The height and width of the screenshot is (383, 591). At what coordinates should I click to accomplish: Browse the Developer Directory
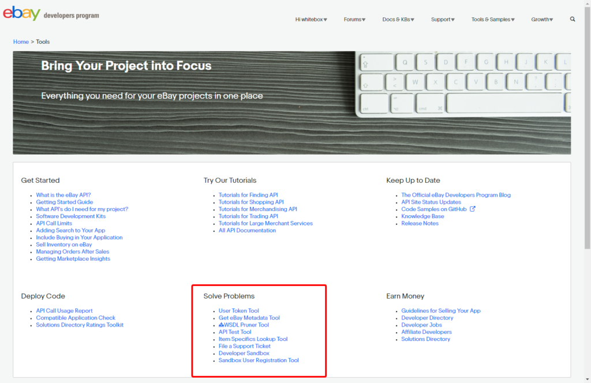point(427,318)
